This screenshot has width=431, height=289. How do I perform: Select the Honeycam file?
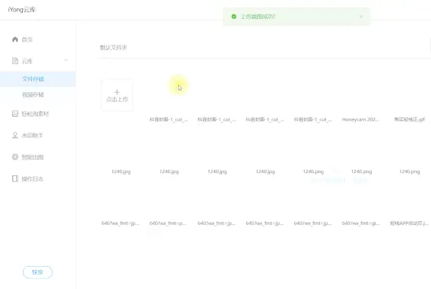(361, 119)
